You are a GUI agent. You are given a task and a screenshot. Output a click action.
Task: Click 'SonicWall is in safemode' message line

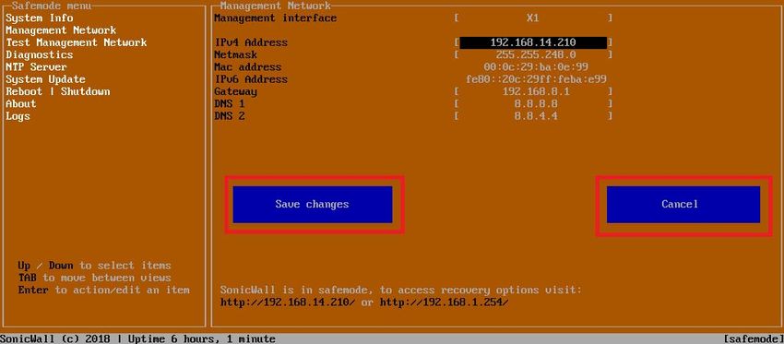[x=401, y=290]
